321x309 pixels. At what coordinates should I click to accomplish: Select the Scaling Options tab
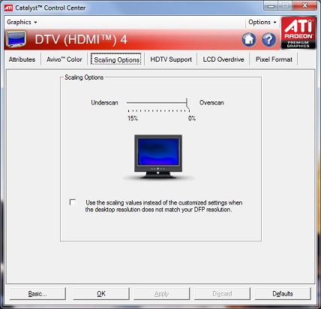(116, 59)
